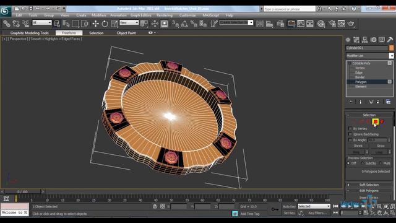Select Polygon sub-object level icon in Selection rollout
The width and height of the screenshot is (396, 223).
click(376, 121)
